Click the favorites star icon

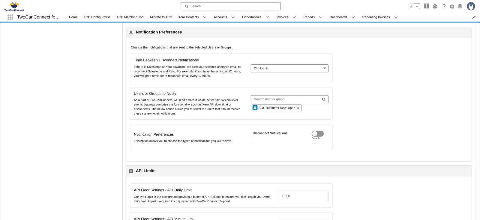point(411,6)
